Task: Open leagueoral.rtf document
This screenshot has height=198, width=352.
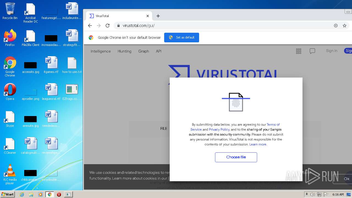Action: [51, 92]
